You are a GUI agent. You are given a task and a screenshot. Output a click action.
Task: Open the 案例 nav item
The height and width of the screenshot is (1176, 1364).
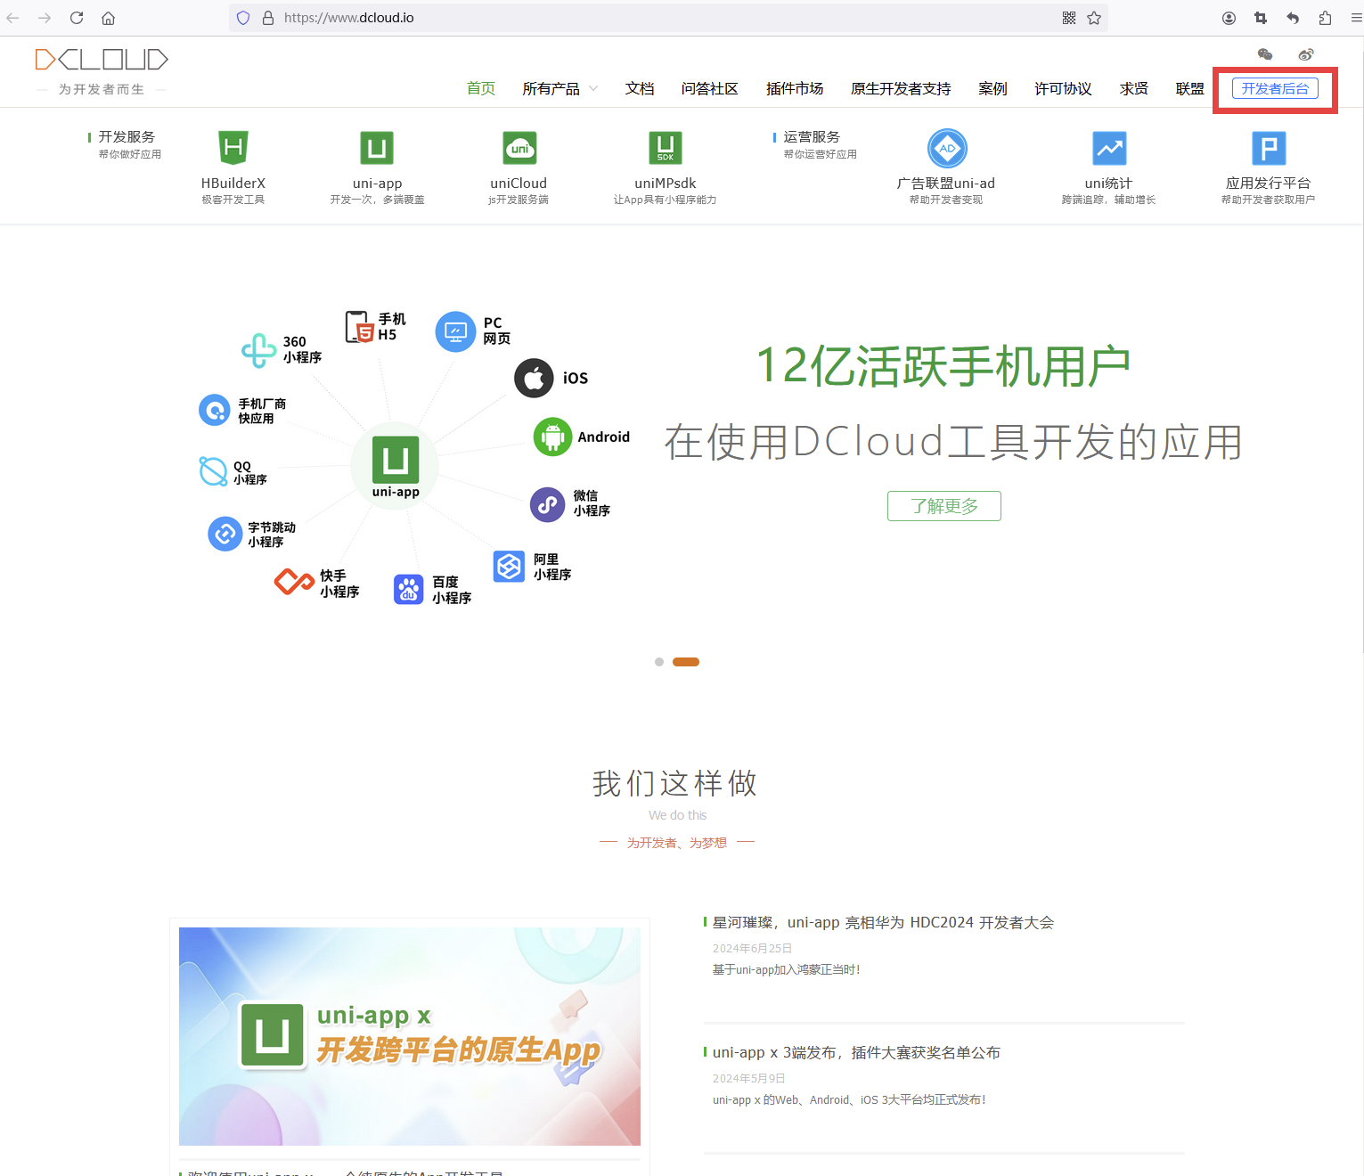point(992,88)
